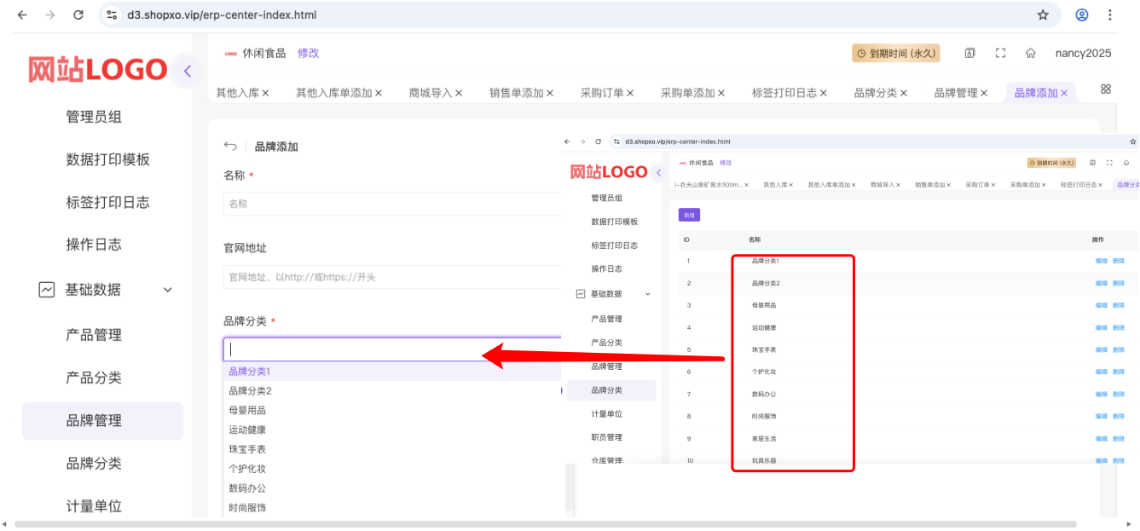Open the nancy2025 user menu

[1083, 53]
